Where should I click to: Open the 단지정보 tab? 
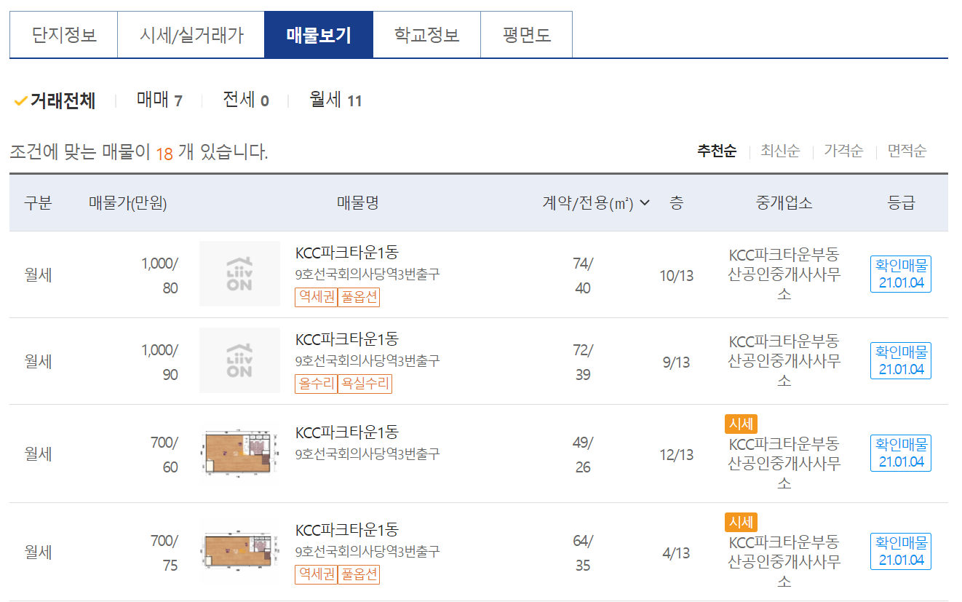(x=64, y=35)
